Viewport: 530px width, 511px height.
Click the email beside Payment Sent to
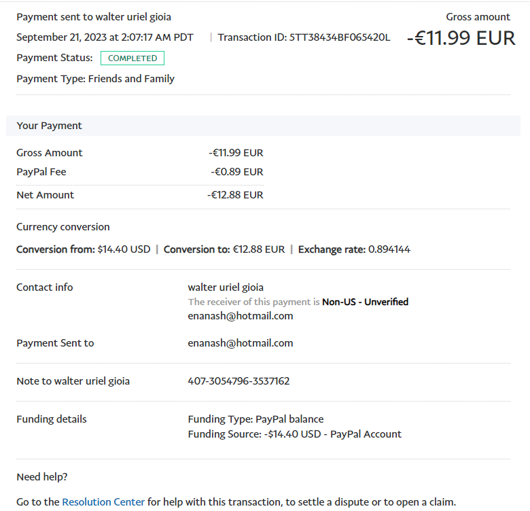[241, 343]
